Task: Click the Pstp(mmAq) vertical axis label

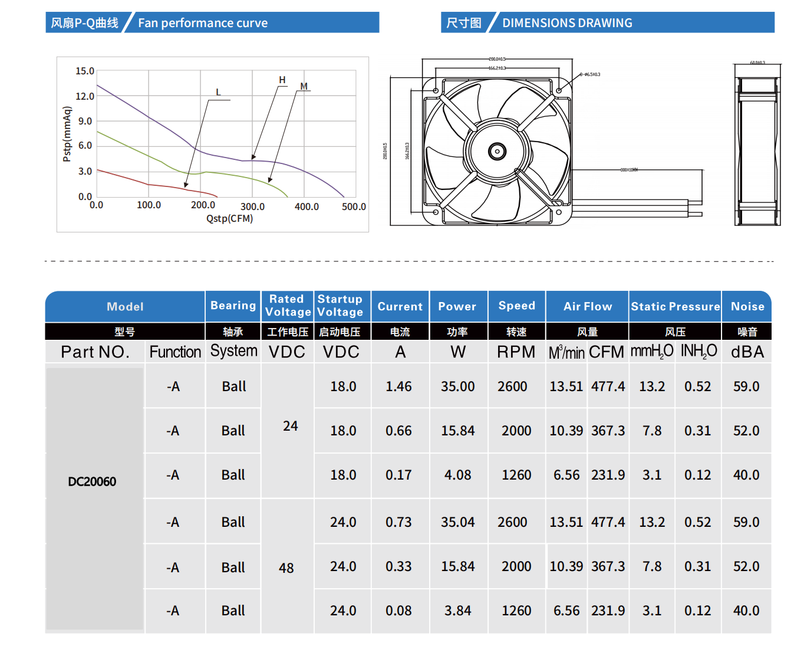Action: coord(67,134)
